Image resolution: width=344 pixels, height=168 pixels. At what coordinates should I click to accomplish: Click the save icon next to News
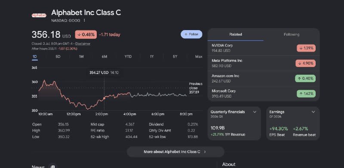(x=52, y=166)
